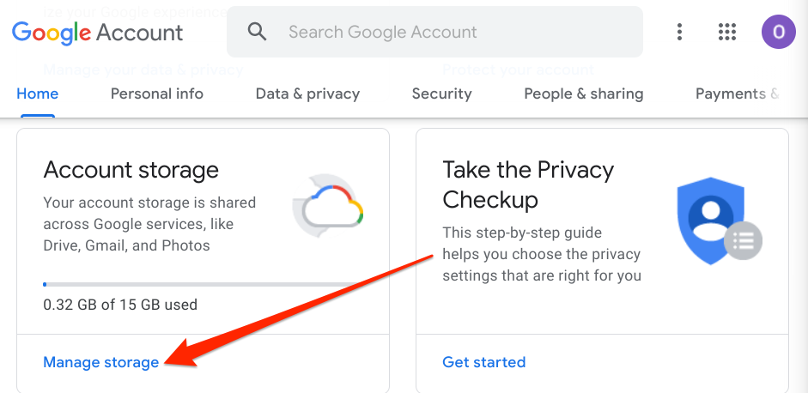Screen dimensions: 808x393
Task: Click the Google Account logo
Action: [97, 33]
